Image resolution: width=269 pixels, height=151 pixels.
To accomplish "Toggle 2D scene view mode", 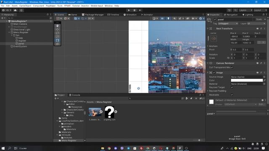I will (162, 18).
